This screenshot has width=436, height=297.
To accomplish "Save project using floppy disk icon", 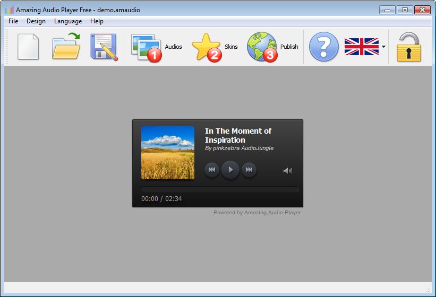I will click(104, 47).
